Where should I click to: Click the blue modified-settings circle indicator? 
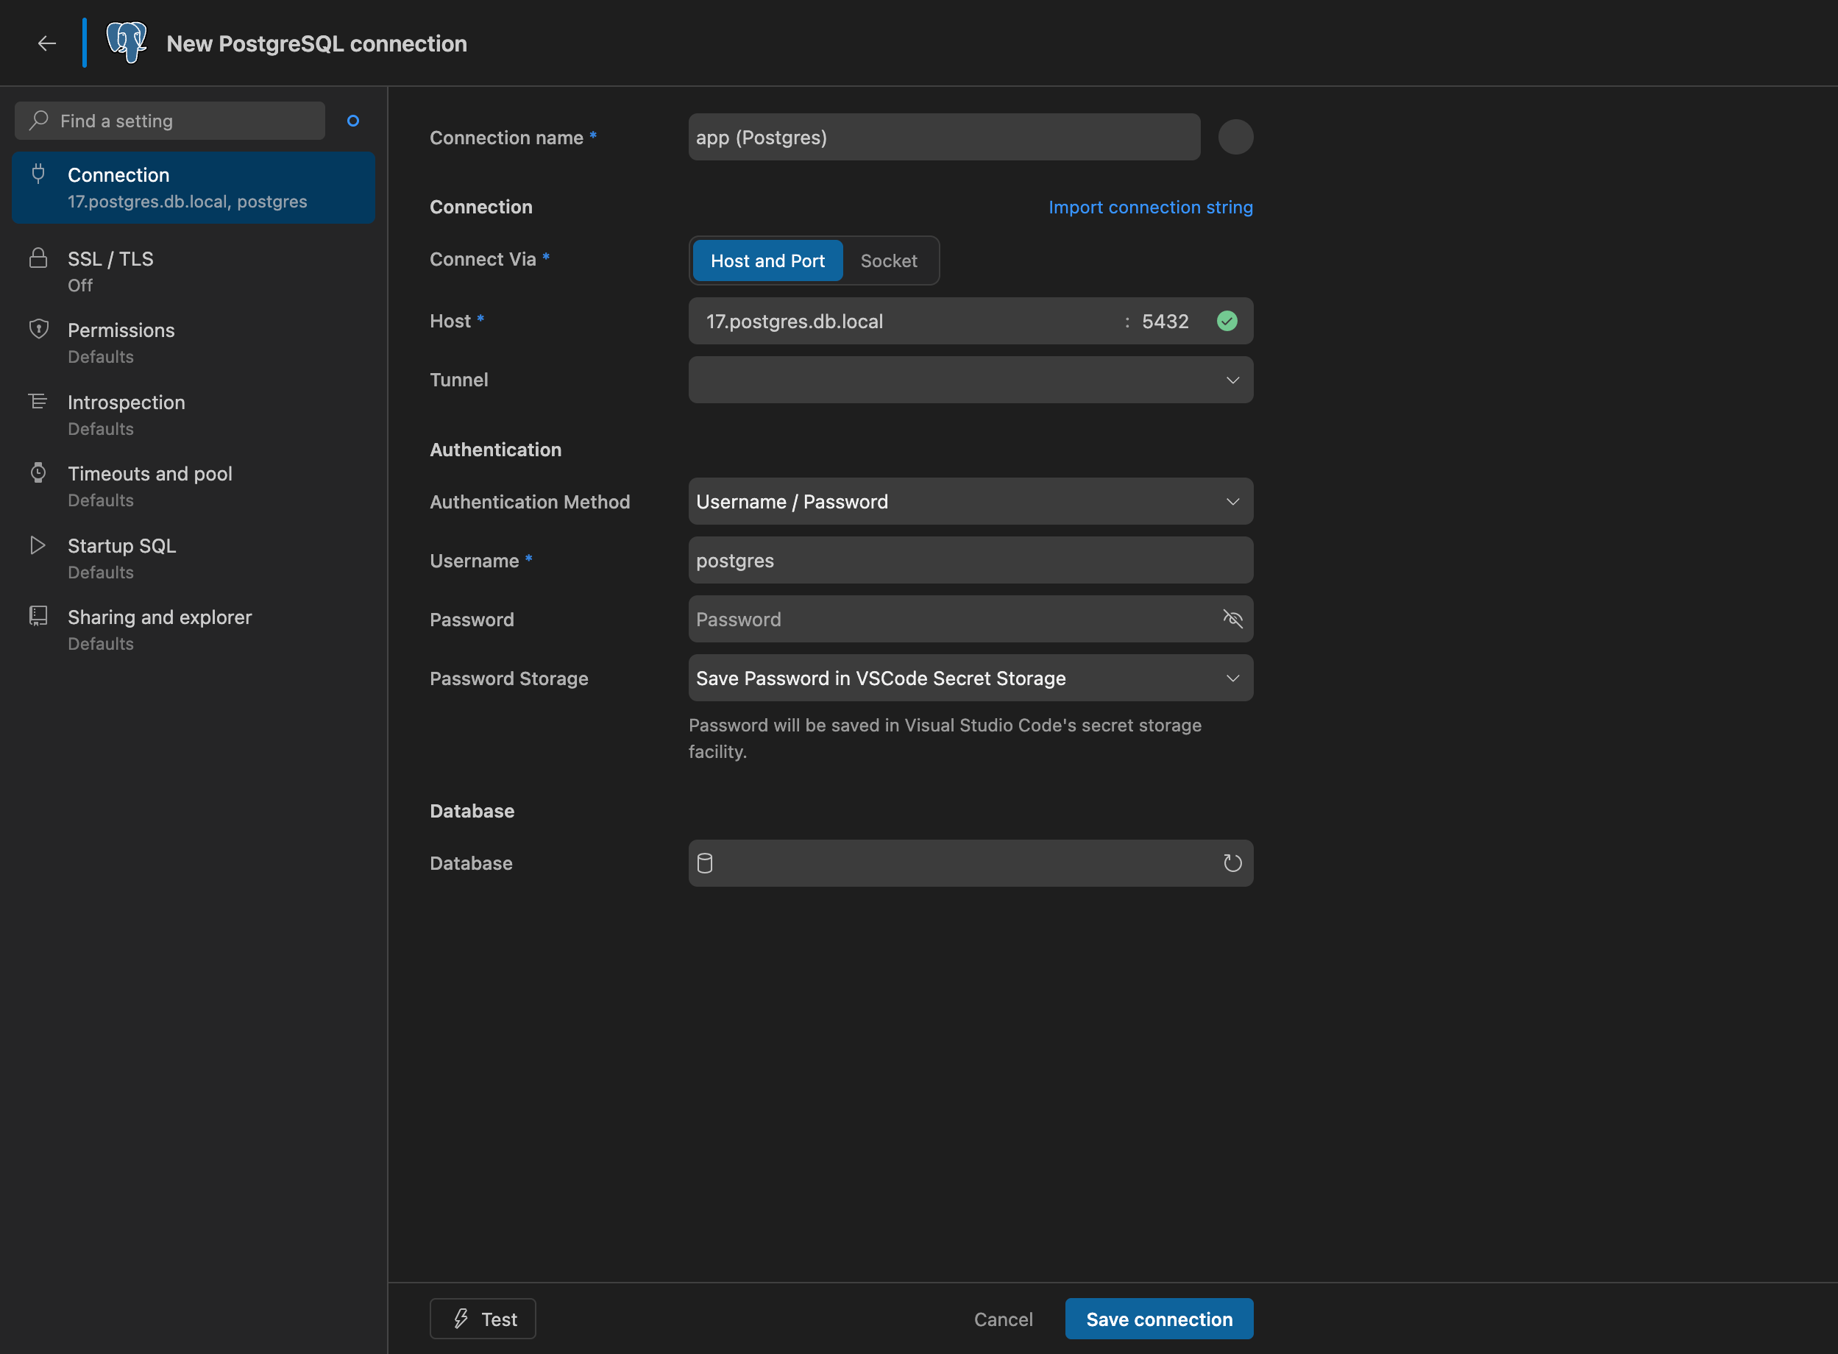point(353,121)
